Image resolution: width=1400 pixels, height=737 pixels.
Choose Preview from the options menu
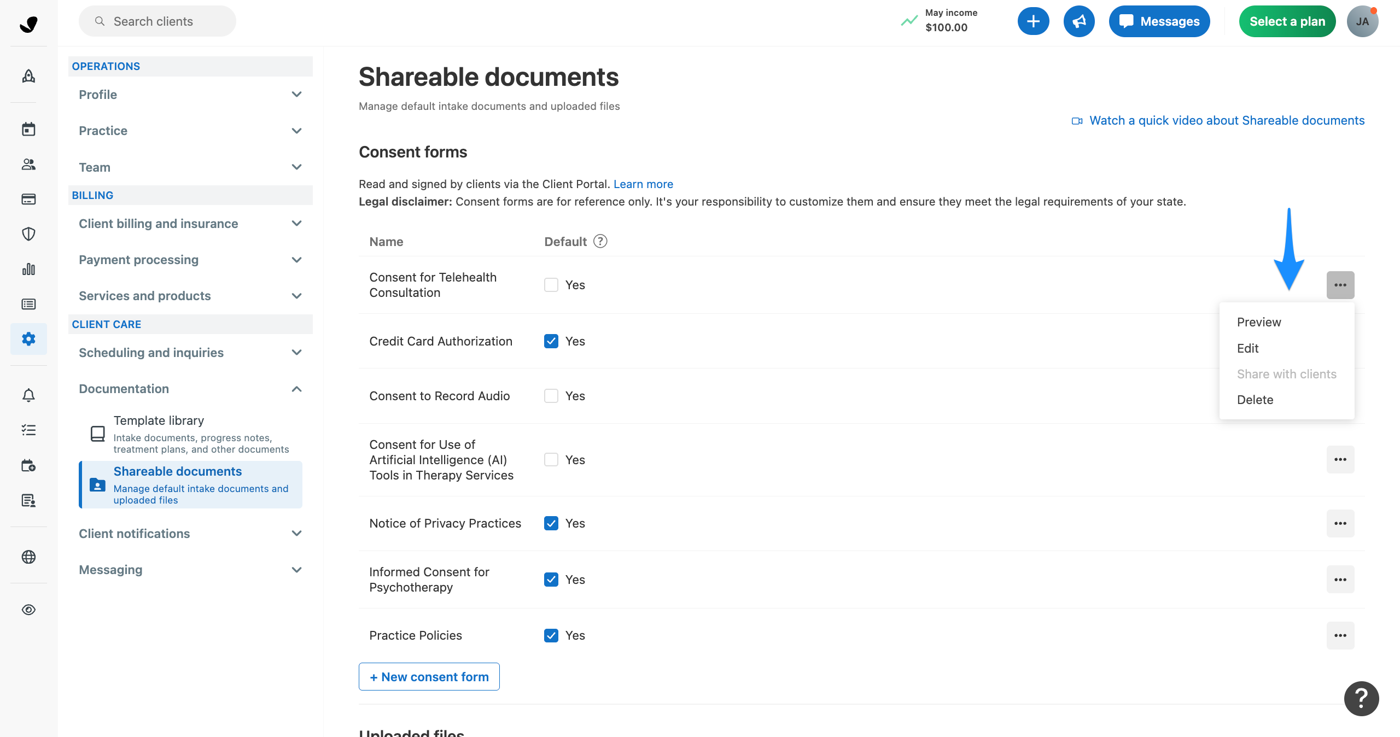[1286, 322]
